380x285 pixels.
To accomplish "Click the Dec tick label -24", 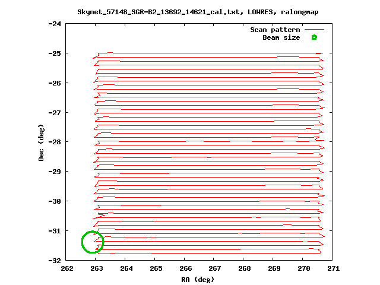I will (55, 24).
